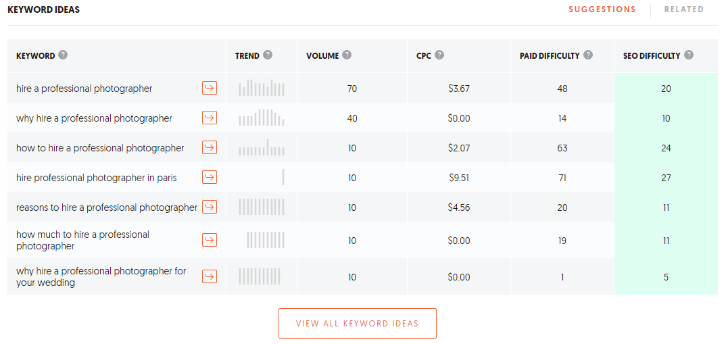Click trend chart for 'why hire a professional photographer'

coord(262,118)
